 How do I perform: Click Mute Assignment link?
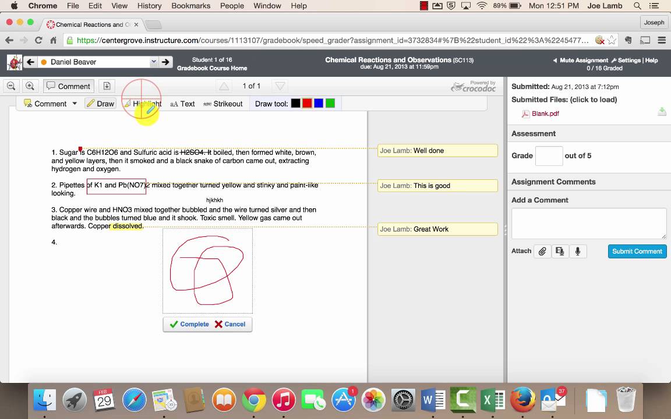pos(584,61)
